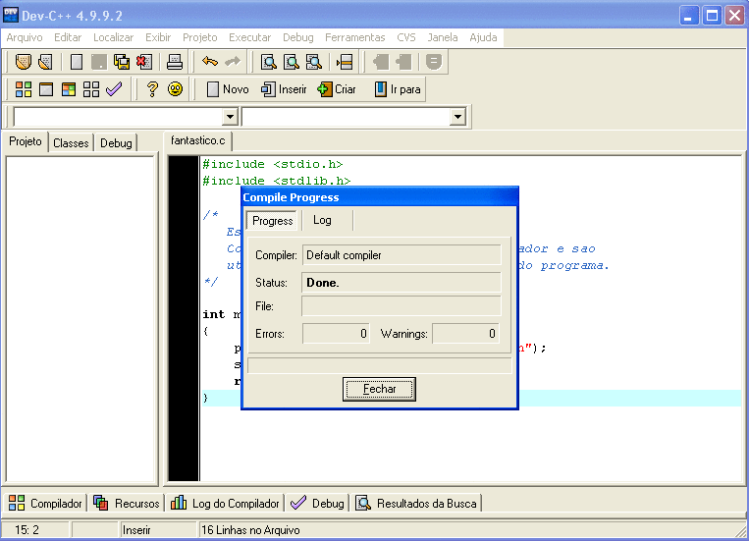Open the Ferramentas menu
The image size is (749, 541).
[x=354, y=37]
